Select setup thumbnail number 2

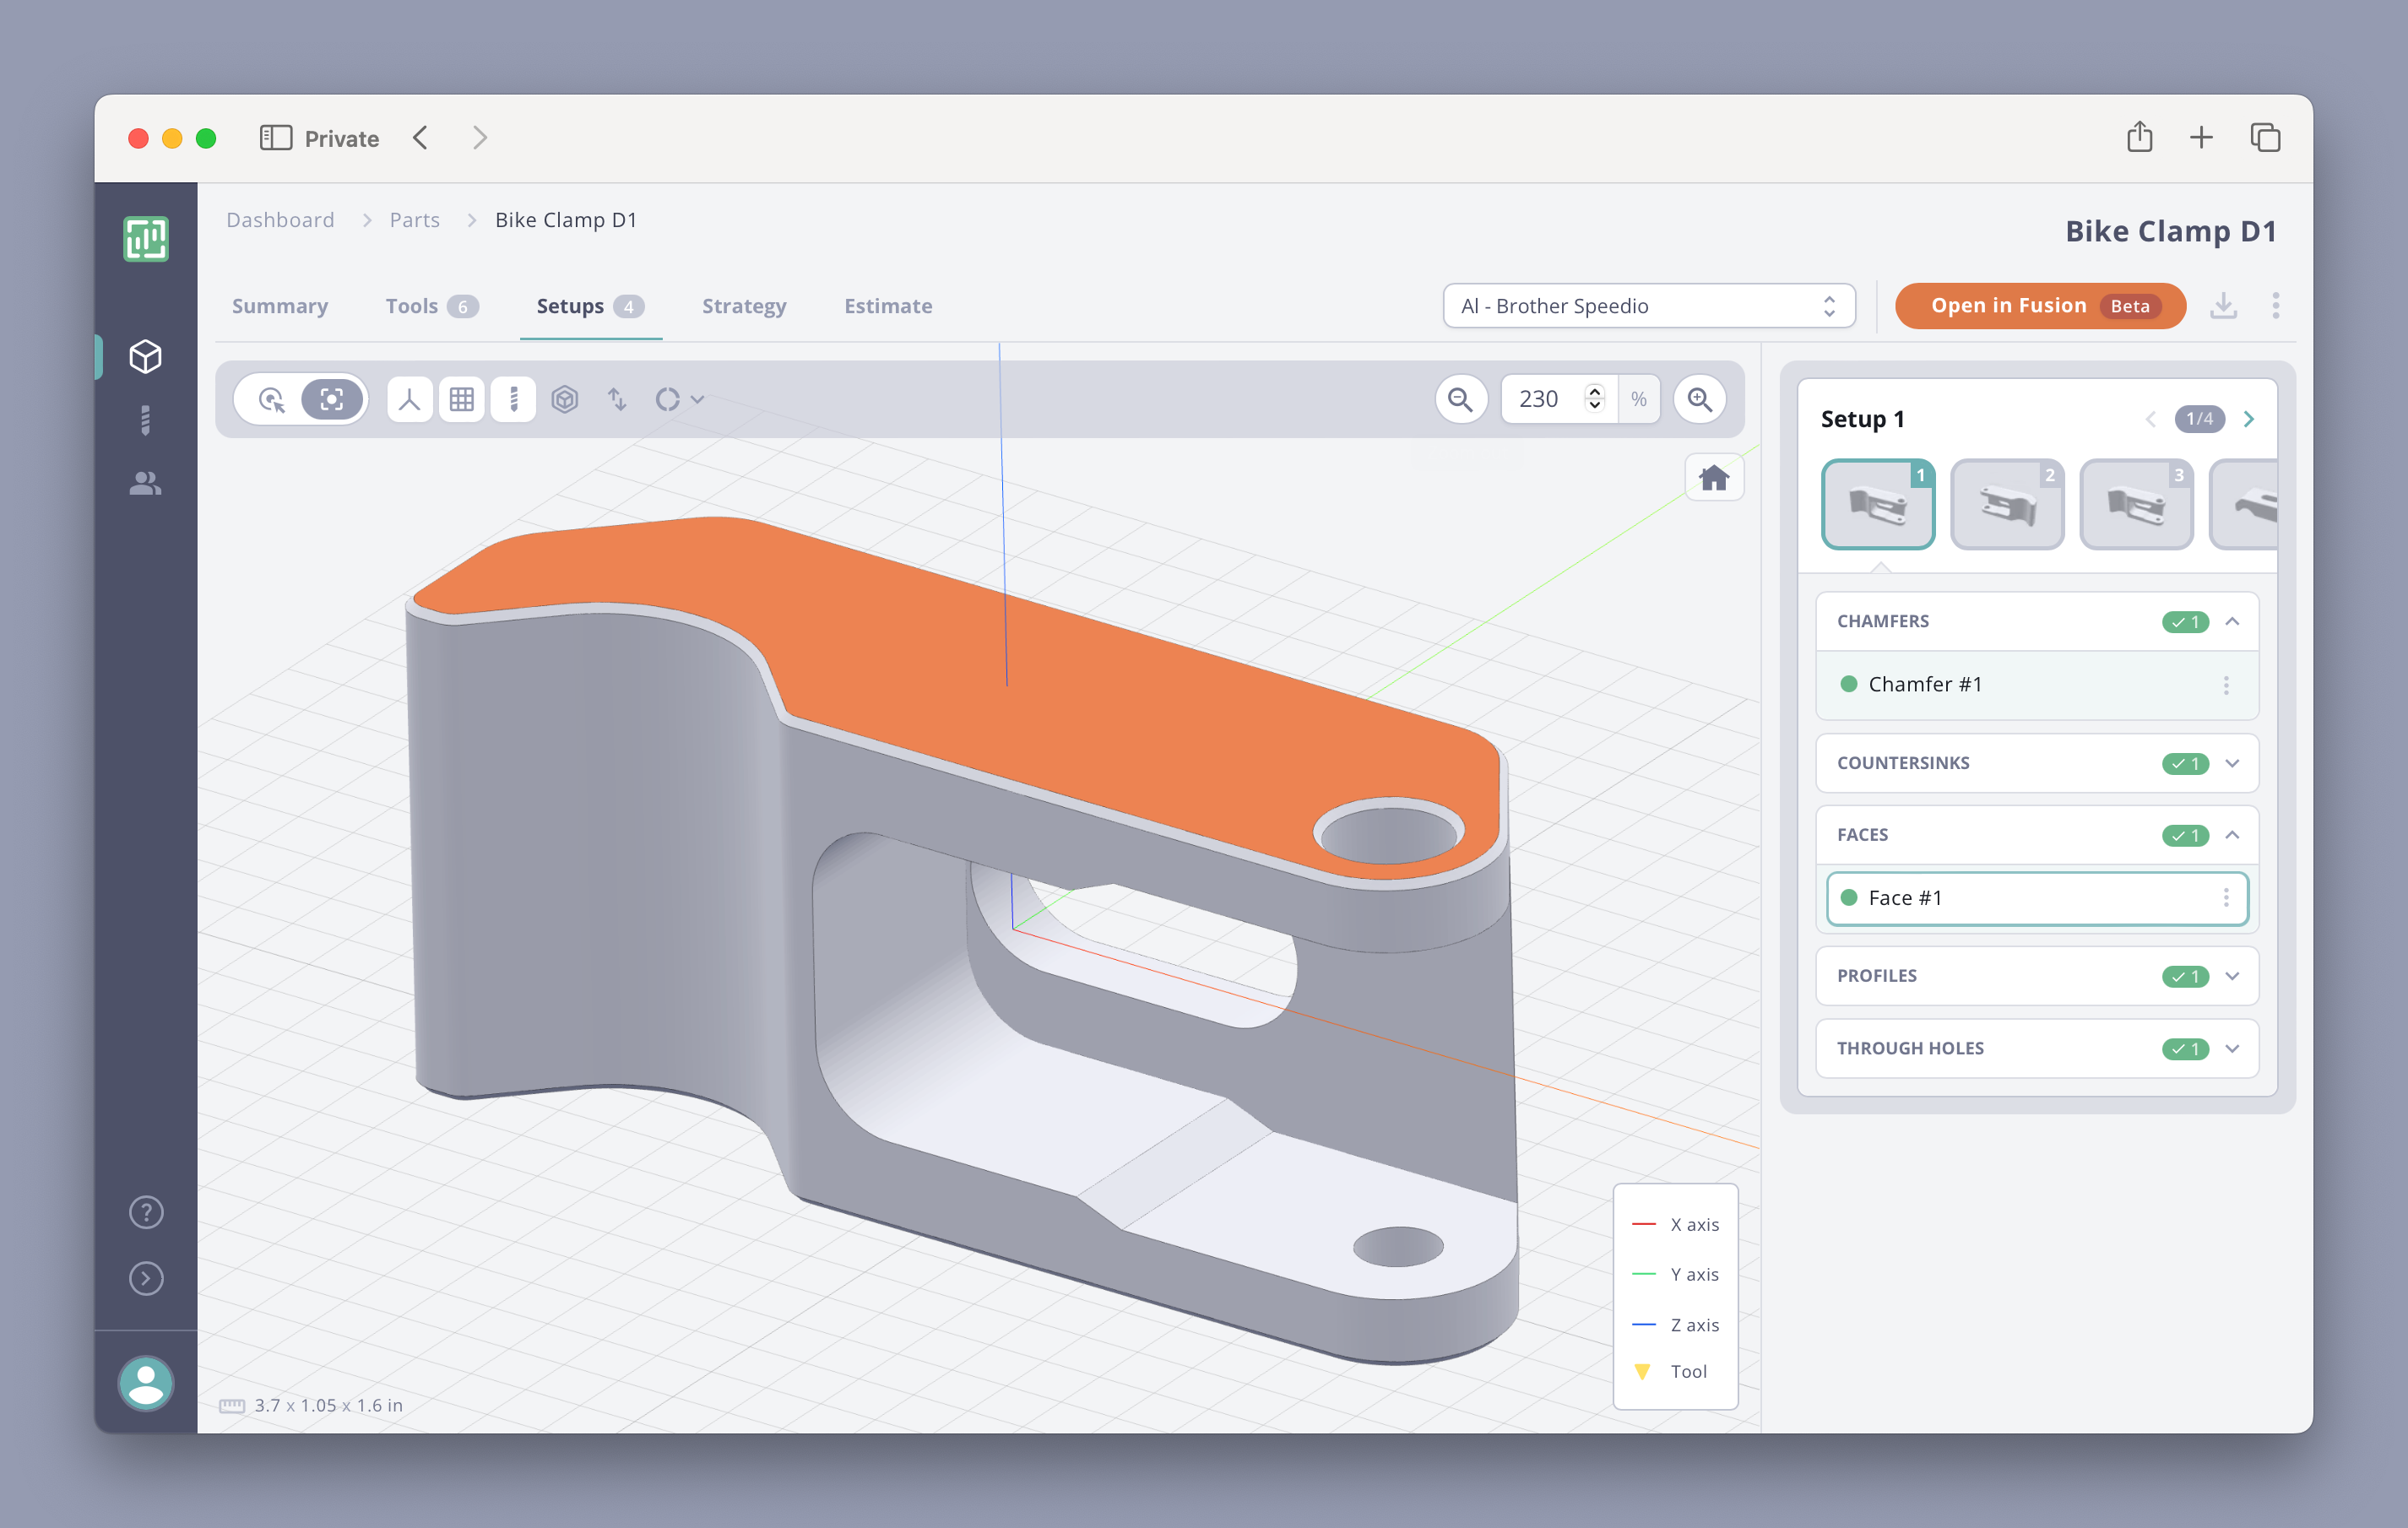coord(2006,504)
